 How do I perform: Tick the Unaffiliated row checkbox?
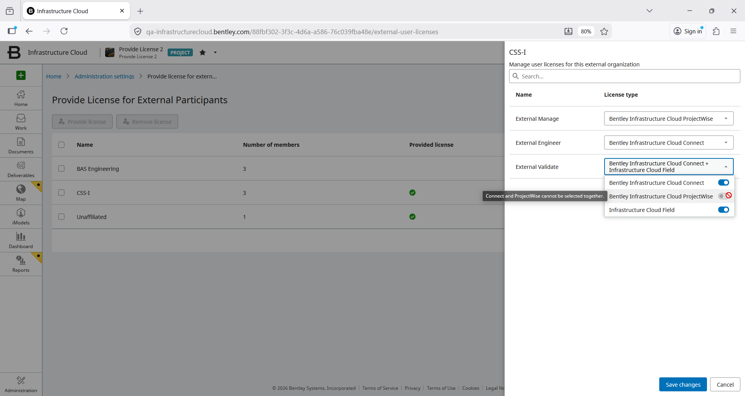click(x=61, y=217)
